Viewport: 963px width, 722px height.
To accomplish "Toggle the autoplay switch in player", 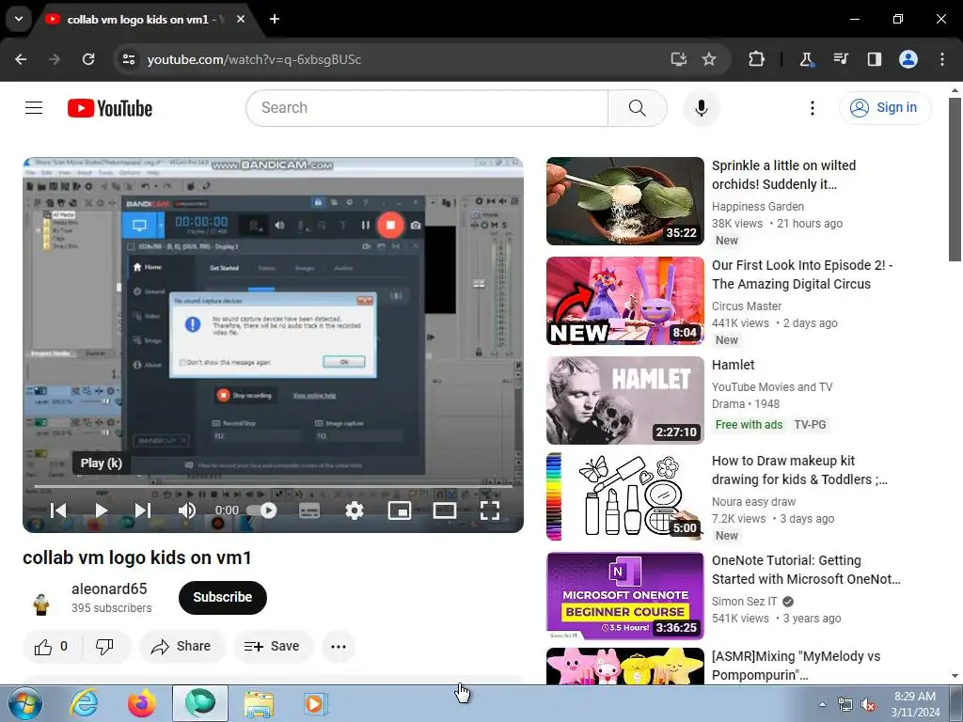I will [x=261, y=510].
